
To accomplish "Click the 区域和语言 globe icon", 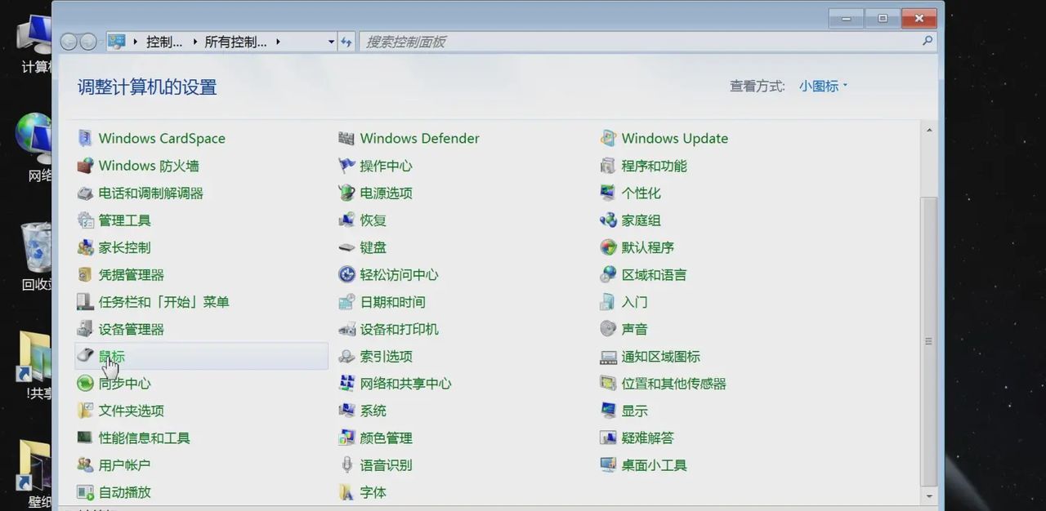I will click(608, 275).
